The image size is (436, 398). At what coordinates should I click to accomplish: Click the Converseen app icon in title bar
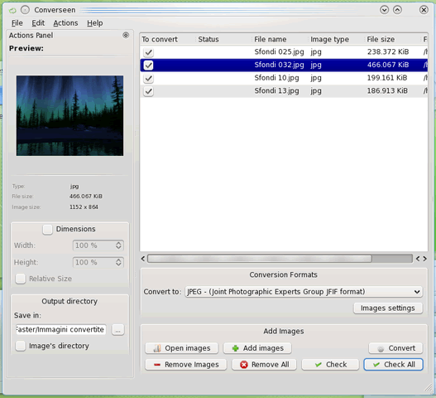coord(12,11)
